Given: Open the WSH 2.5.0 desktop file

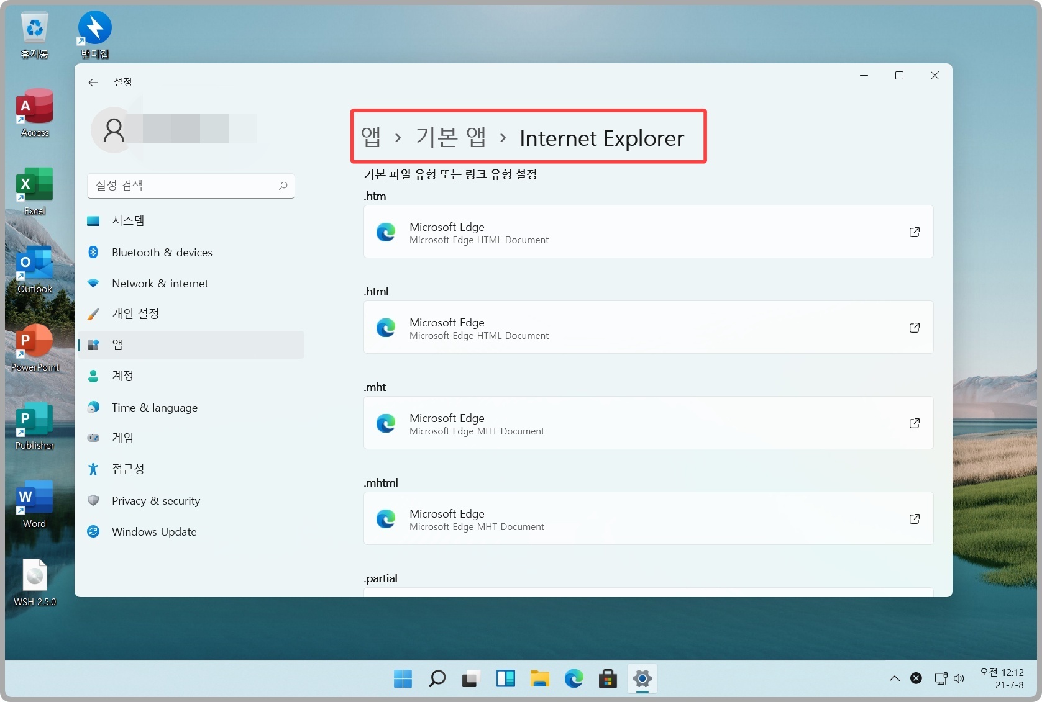Looking at the screenshot, I should click(35, 582).
